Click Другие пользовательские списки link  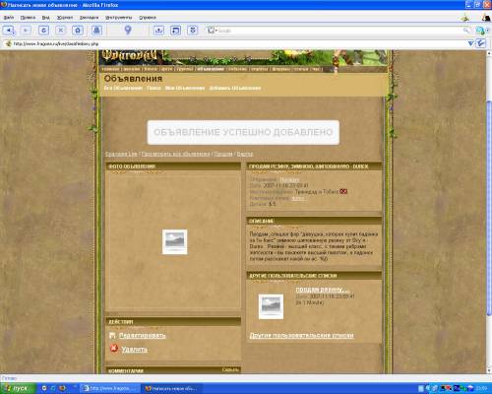302,335
